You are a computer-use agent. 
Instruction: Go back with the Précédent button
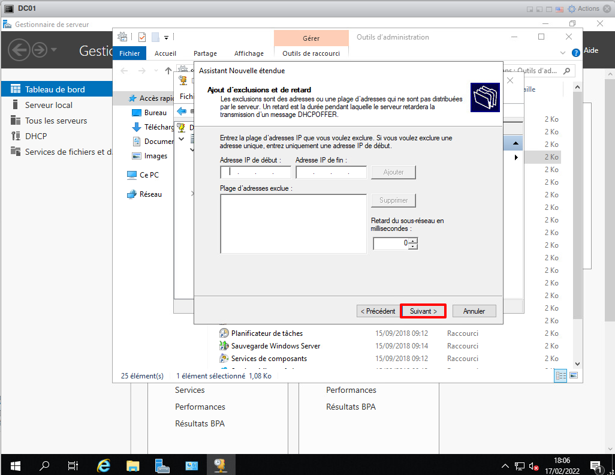(377, 311)
